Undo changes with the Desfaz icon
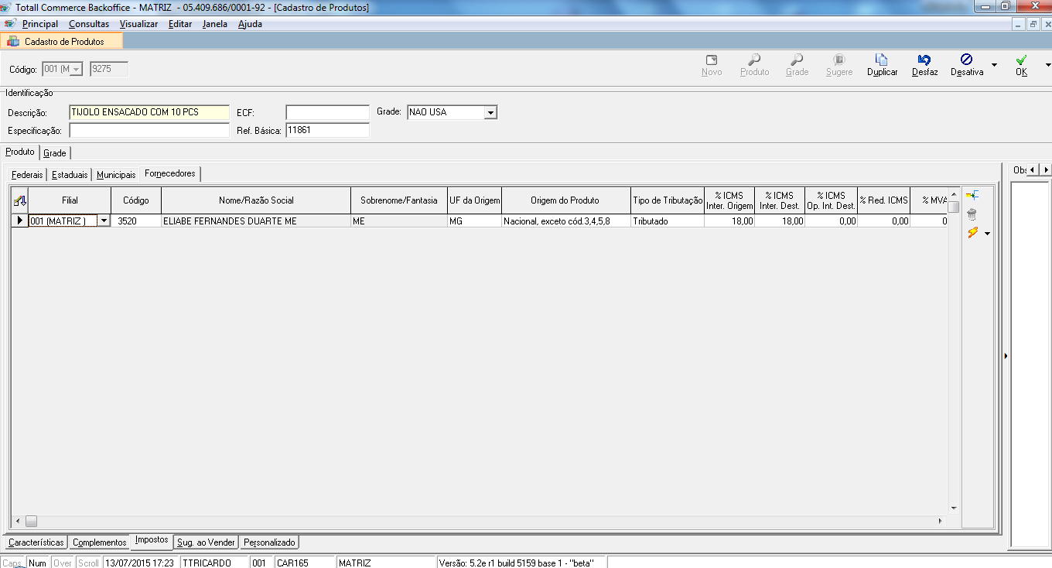1052x568 pixels. (924, 60)
